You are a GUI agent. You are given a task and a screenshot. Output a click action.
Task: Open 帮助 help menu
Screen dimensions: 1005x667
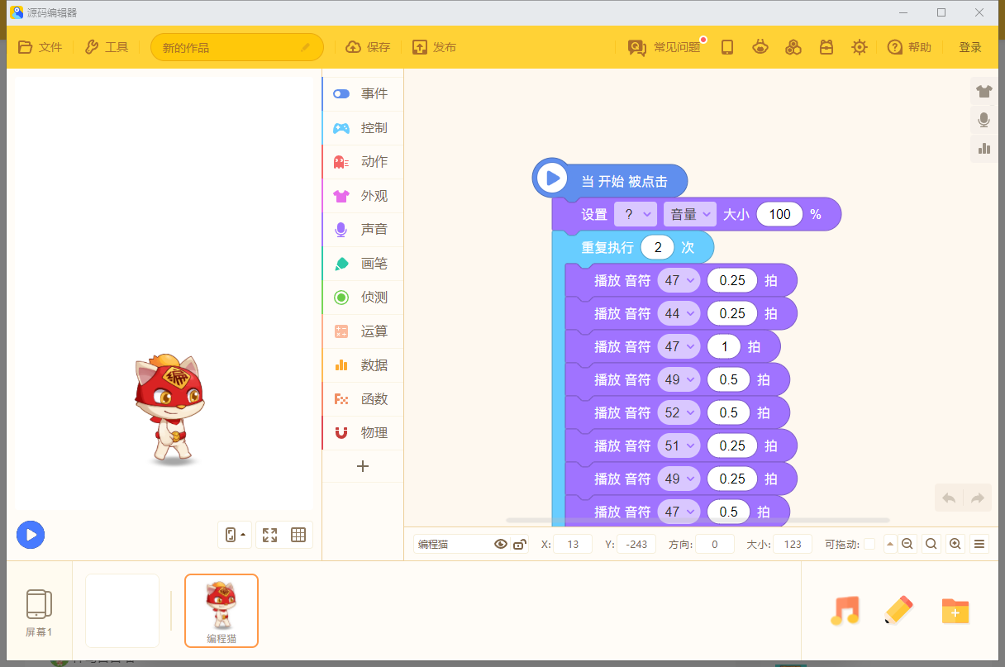pyautogui.click(x=909, y=47)
